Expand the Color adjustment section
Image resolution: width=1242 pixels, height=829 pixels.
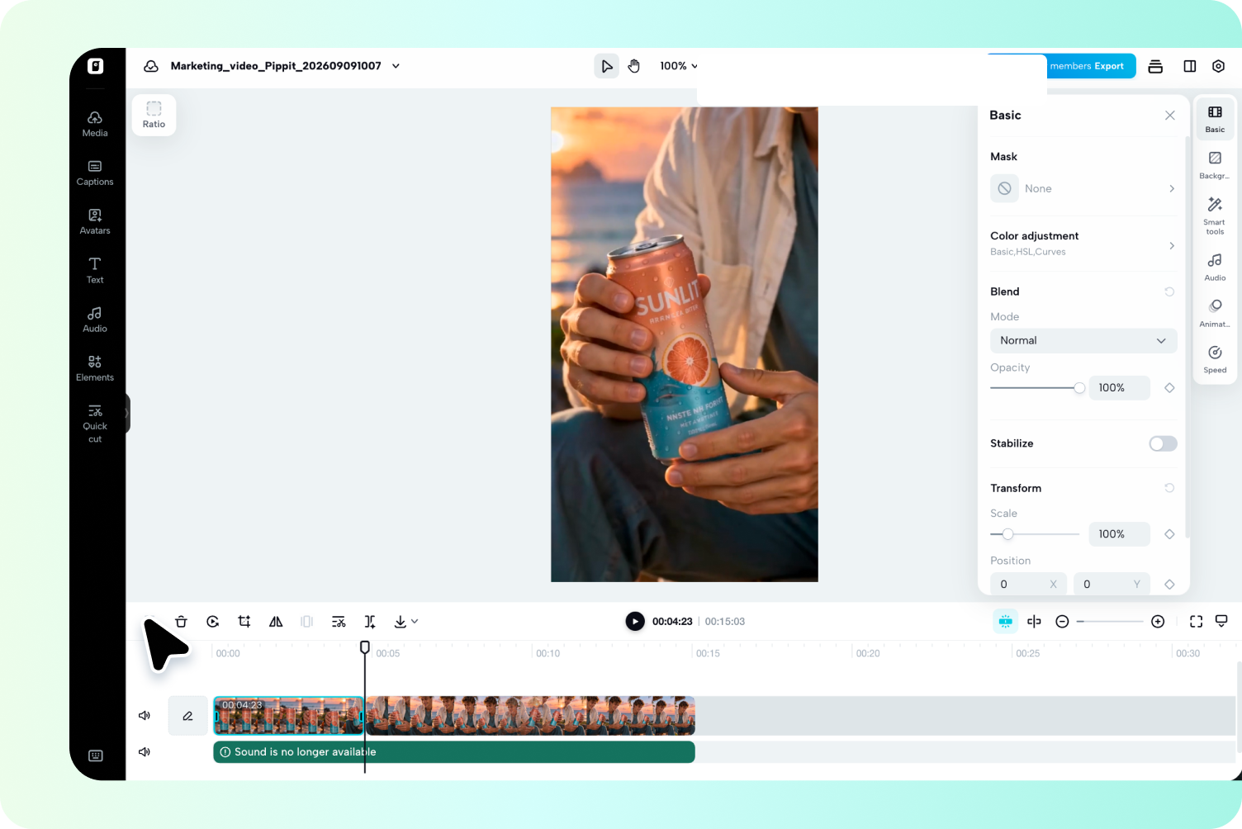tap(1083, 244)
